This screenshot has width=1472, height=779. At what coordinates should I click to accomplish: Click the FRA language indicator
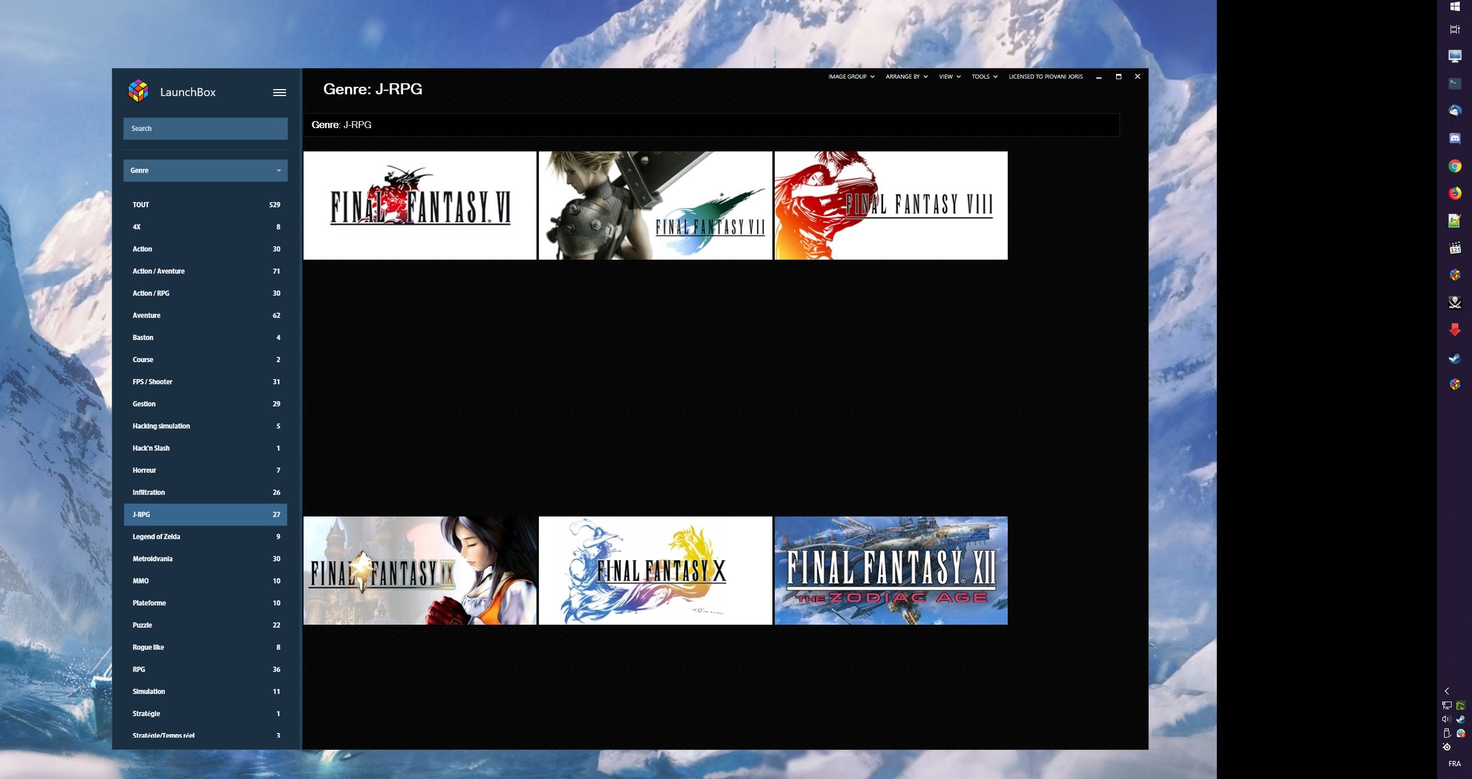coord(1455,763)
